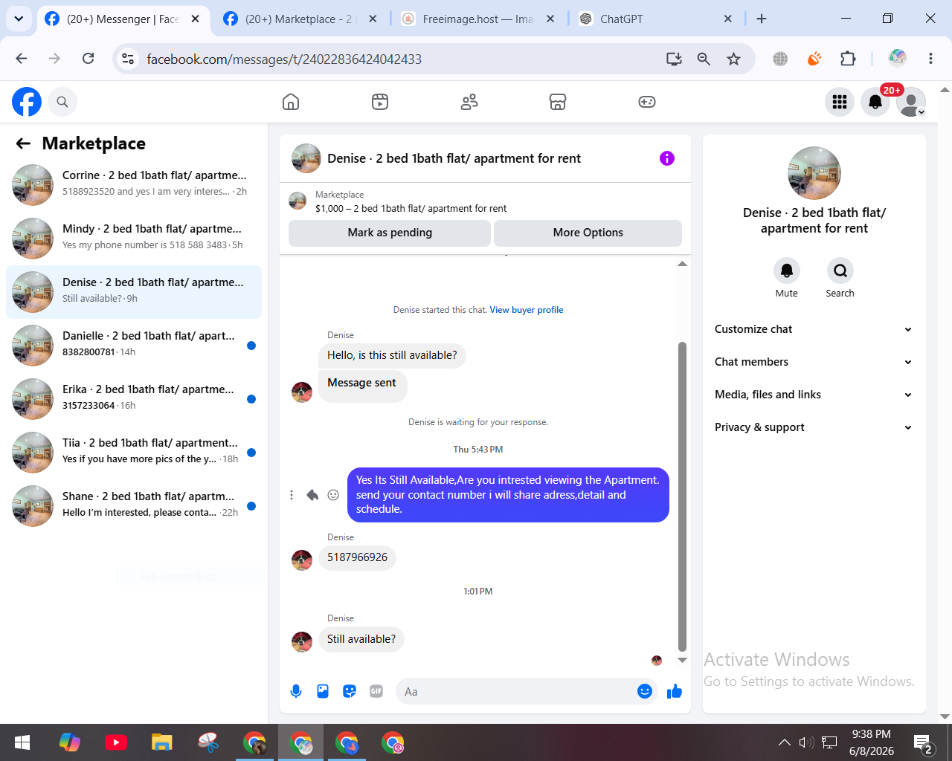952x761 pixels.
Task: Click the chat scrollbar down arrow
Action: pyautogui.click(x=682, y=660)
